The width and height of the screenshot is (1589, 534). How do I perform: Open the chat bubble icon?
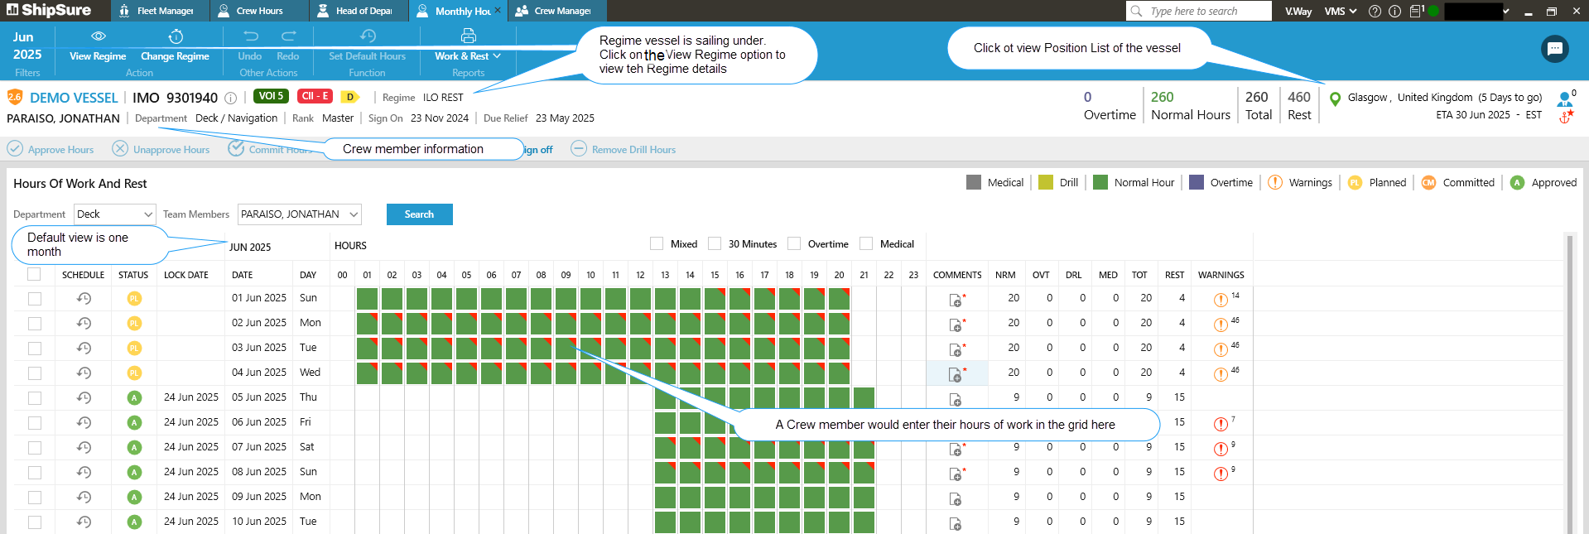click(x=1554, y=49)
